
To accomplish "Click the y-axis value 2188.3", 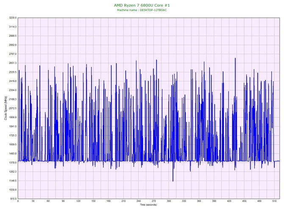I will click(13, 99).
